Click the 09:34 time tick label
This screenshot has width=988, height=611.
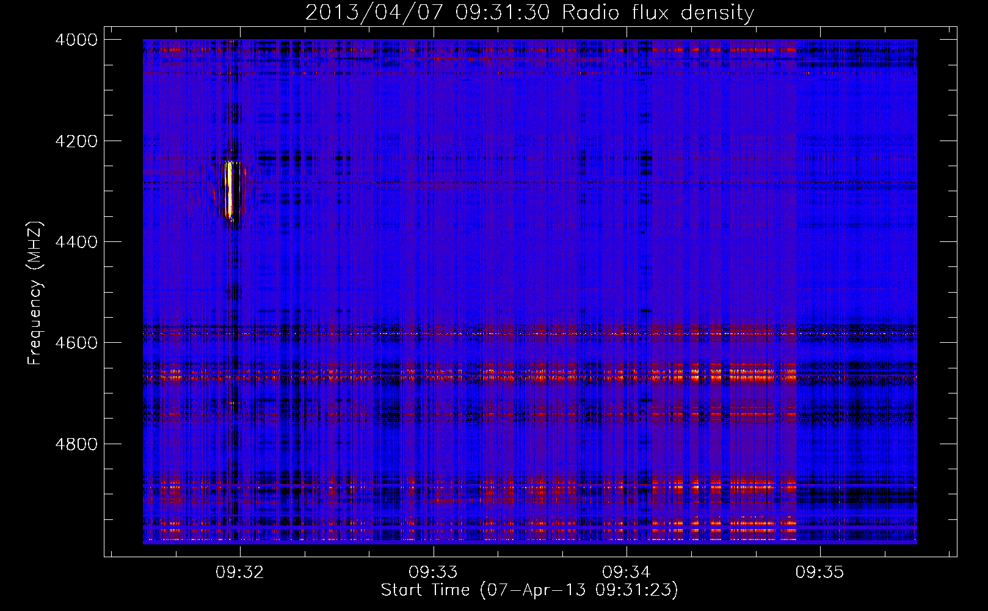pyautogui.click(x=627, y=572)
